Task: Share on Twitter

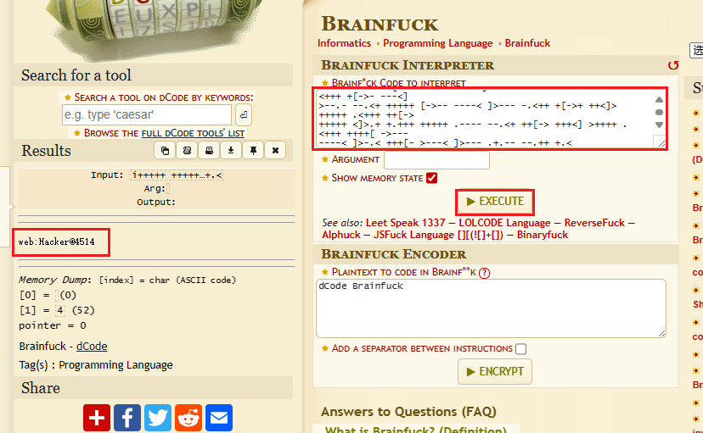Action: pyautogui.click(x=158, y=418)
